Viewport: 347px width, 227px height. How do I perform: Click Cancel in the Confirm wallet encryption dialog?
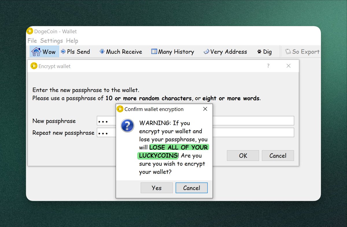point(191,188)
